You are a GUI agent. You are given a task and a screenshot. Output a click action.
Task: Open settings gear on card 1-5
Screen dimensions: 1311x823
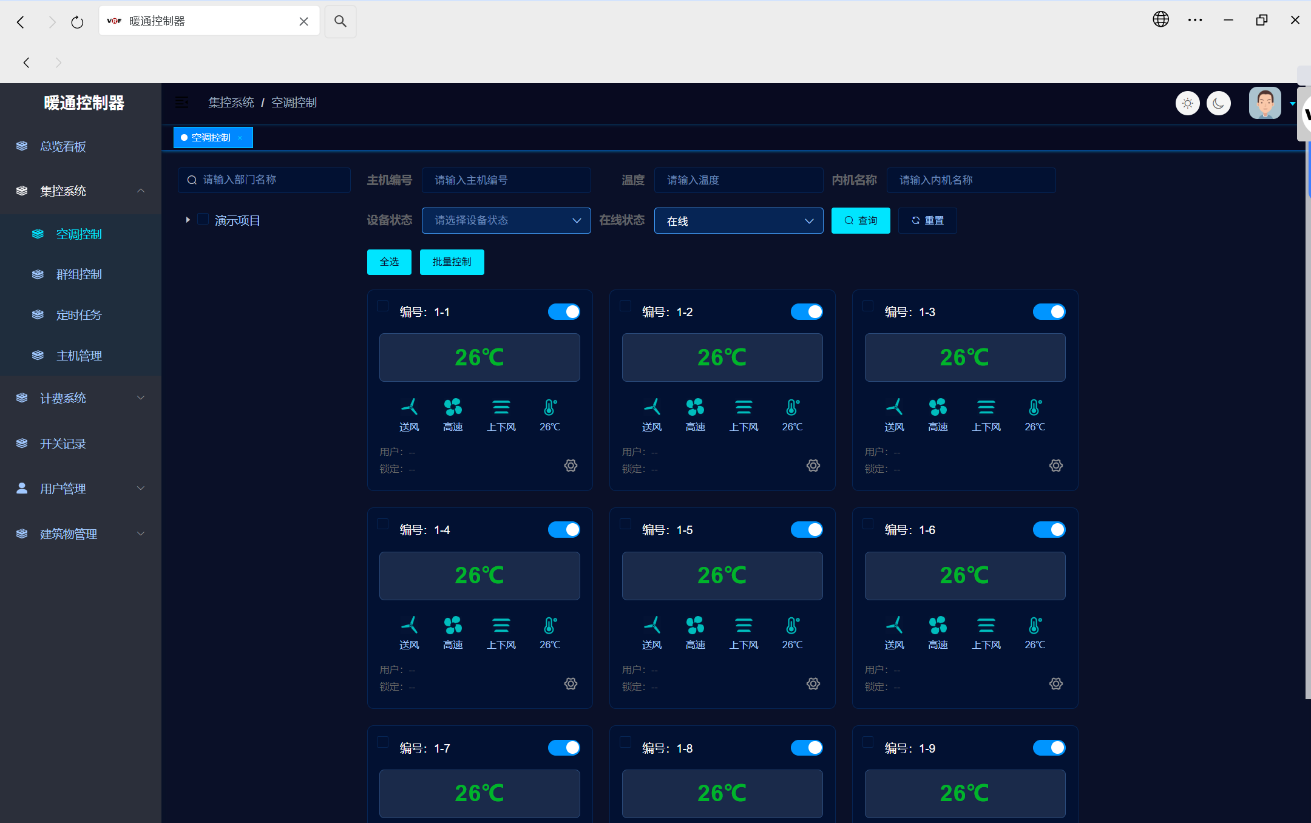click(813, 683)
